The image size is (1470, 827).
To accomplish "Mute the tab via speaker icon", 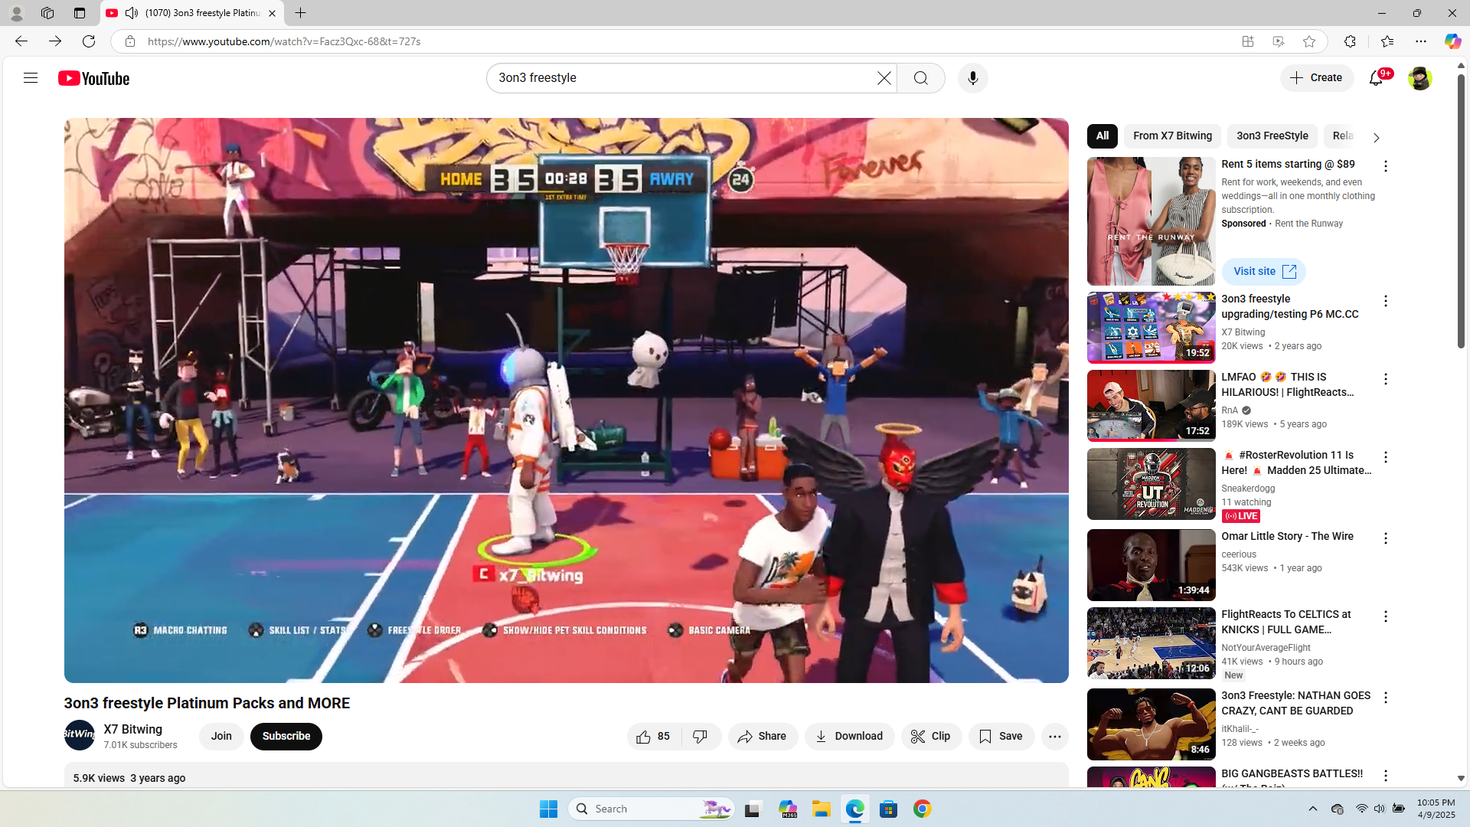I will tap(132, 13).
